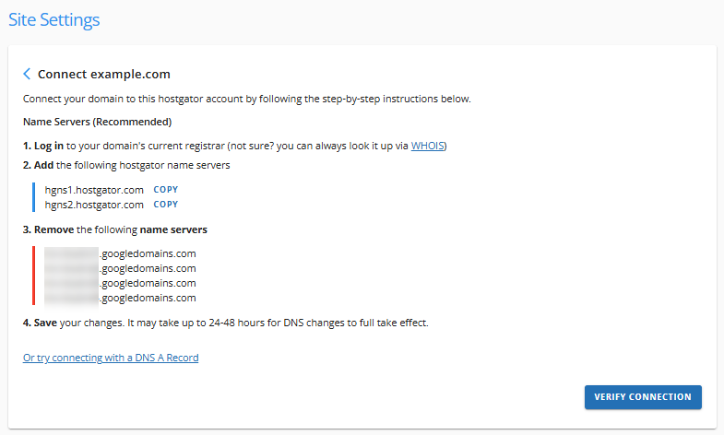Click the intro sentence about connecting your domain
The width and height of the screenshot is (724, 435).
(246, 99)
